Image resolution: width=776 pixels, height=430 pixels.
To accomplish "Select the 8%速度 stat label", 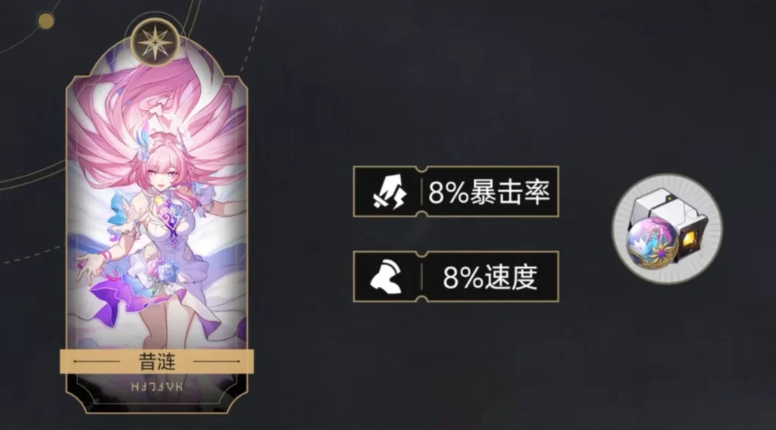I will pos(490,277).
